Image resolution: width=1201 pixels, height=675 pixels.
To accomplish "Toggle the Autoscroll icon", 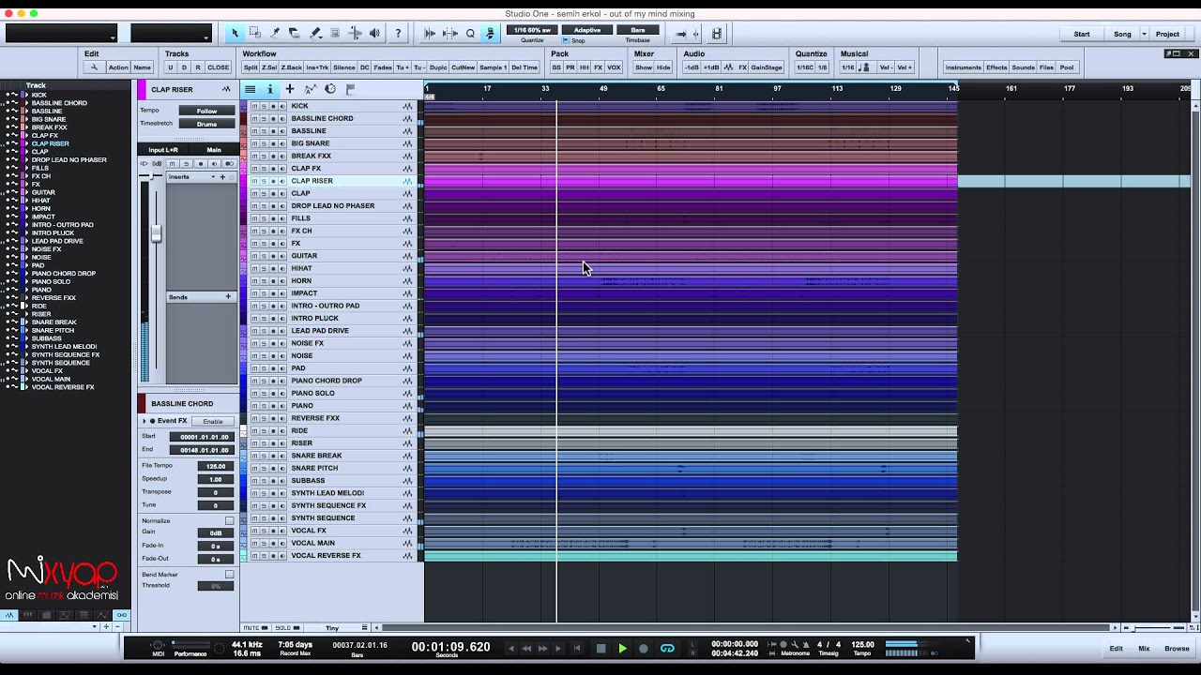I will tap(490, 34).
